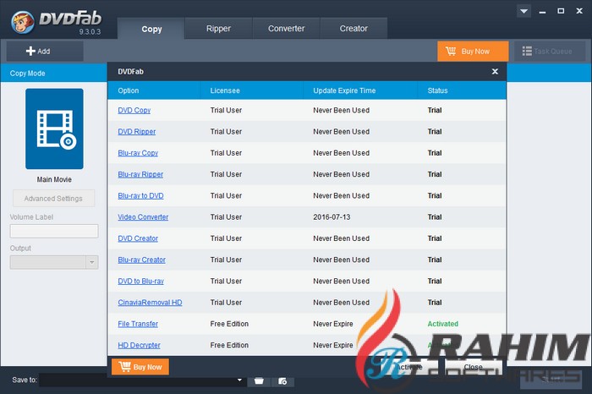Click the Volume Label input field
This screenshot has width=592, height=394.
[x=54, y=231]
